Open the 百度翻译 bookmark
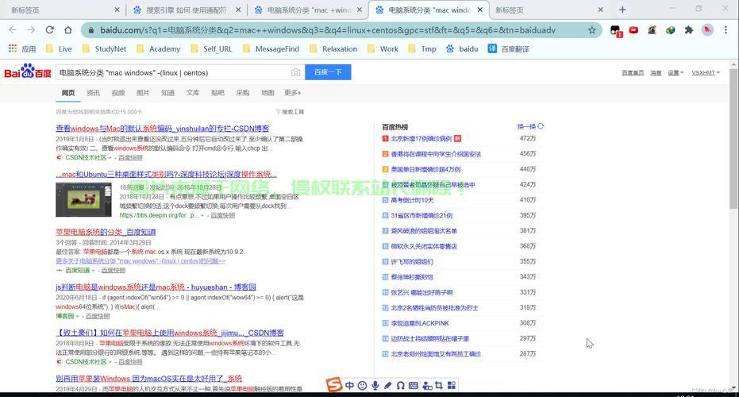This screenshot has width=739, height=397. (509, 48)
